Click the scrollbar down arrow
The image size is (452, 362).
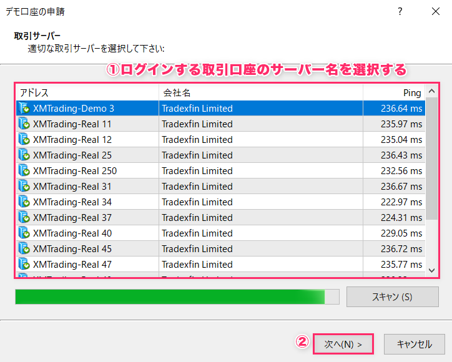(431, 270)
